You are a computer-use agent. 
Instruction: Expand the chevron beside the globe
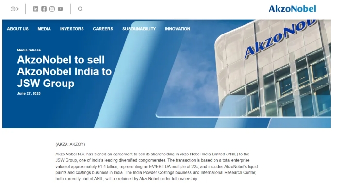17,9
